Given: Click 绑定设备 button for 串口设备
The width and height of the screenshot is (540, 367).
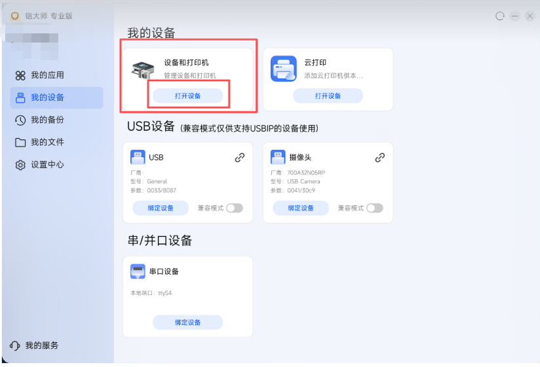Looking at the screenshot, I should coord(187,323).
